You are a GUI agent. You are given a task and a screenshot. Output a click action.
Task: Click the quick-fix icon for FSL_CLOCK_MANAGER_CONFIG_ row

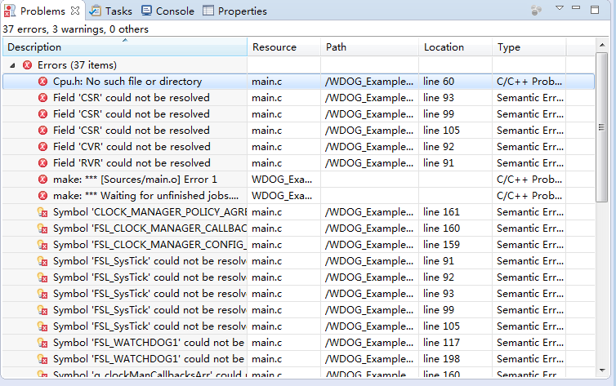pyautogui.click(x=42, y=245)
